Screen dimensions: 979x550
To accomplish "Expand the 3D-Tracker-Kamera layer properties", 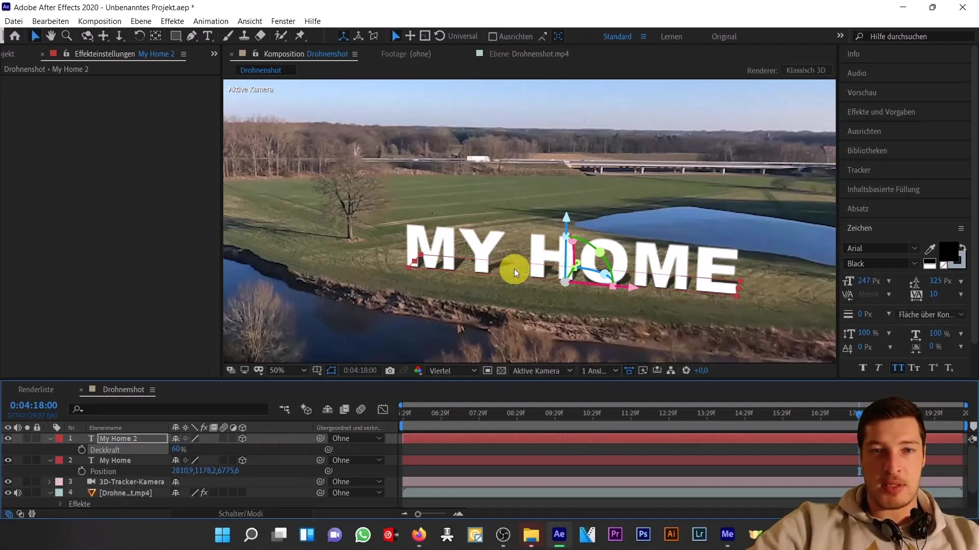I will pos(49,482).
